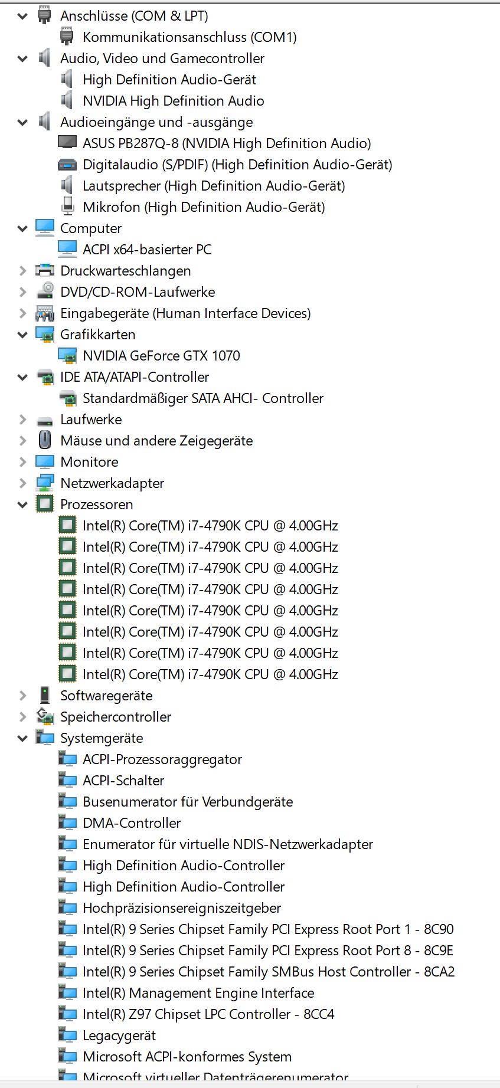Click the Prozessoren chip icon
Viewport: 500px width, 1088px height.
tap(45, 504)
